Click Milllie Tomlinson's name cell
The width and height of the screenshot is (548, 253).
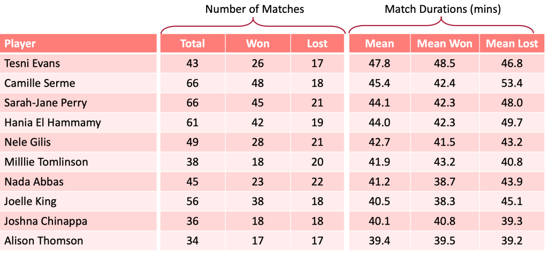[46, 162]
